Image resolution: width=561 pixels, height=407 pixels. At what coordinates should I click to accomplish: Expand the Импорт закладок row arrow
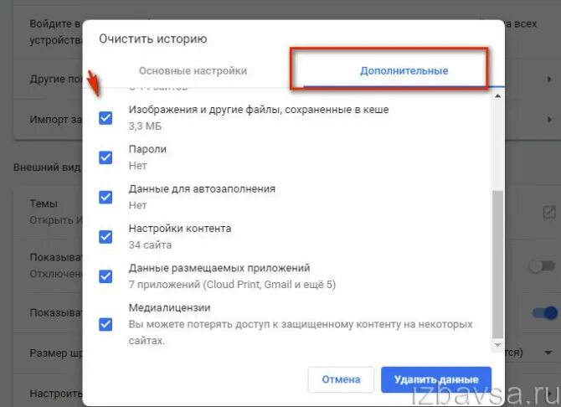coord(549,119)
